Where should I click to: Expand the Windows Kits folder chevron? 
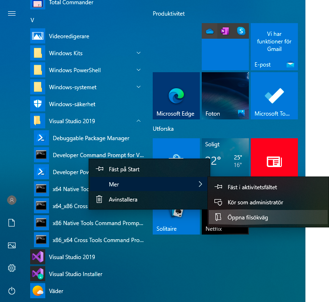pos(139,53)
